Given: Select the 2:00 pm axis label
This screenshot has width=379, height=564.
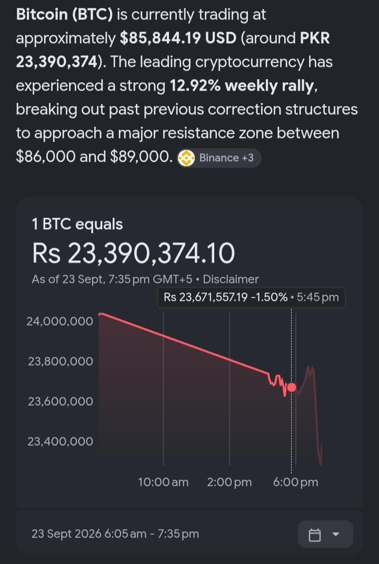Looking at the screenshot, I should click(x=230, y=482).
